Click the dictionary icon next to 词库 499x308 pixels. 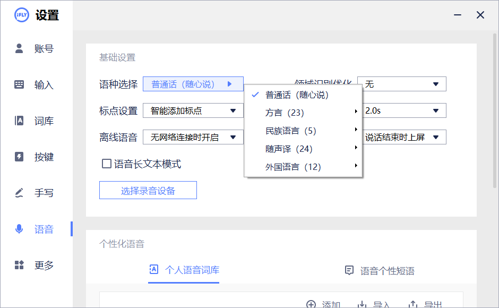click(x=19, y=121)
